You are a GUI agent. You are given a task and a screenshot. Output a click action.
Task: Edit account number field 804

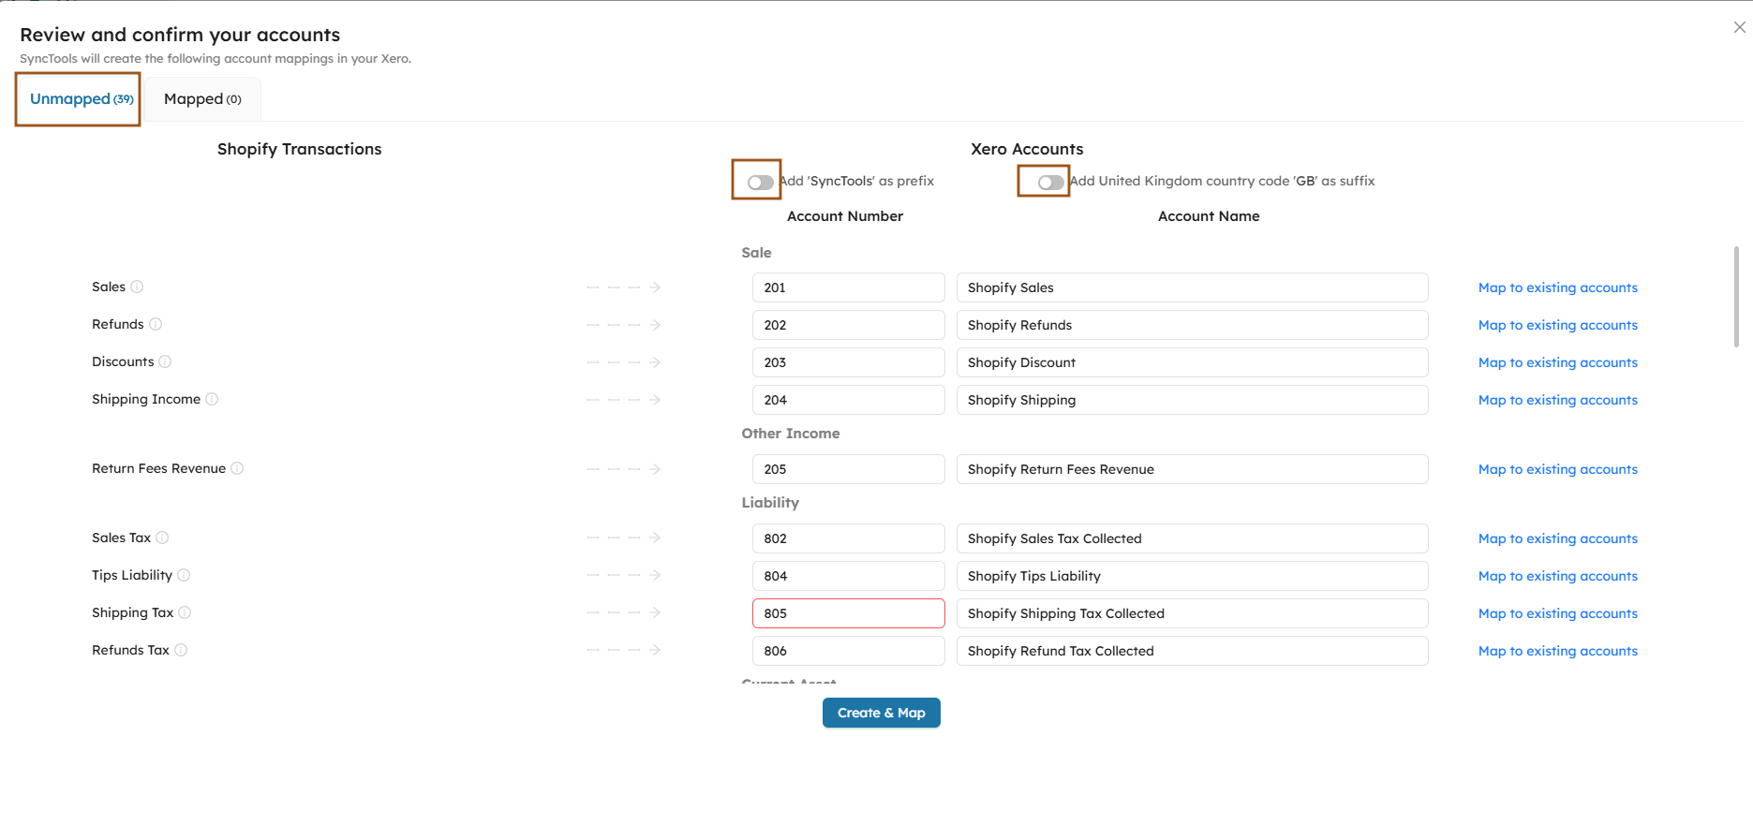pos(849,576)
